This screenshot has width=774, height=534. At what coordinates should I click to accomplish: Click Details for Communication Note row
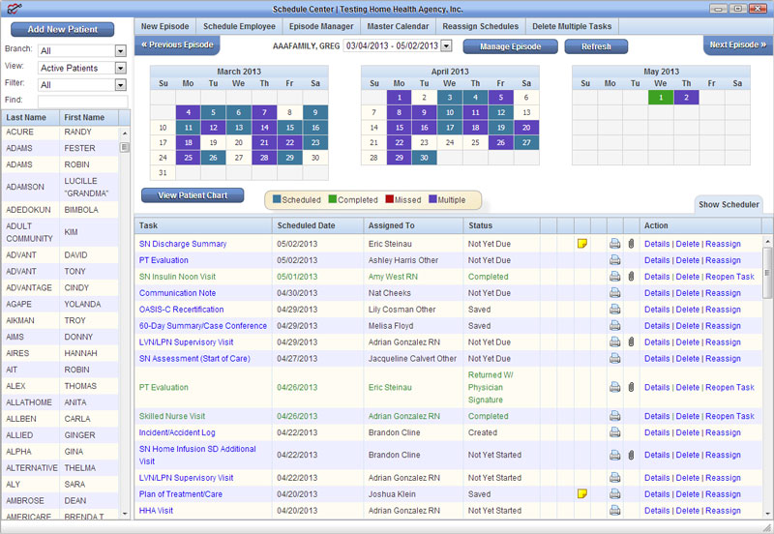(657, 293)
